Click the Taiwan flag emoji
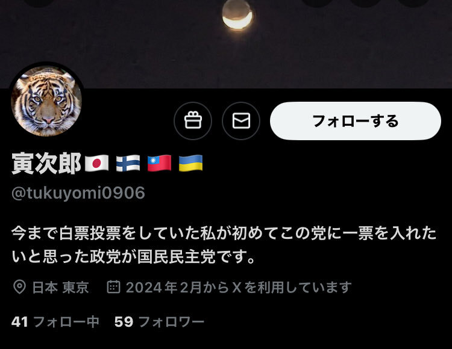The width and height of the screenshot is (452, 349). point(160,163)
